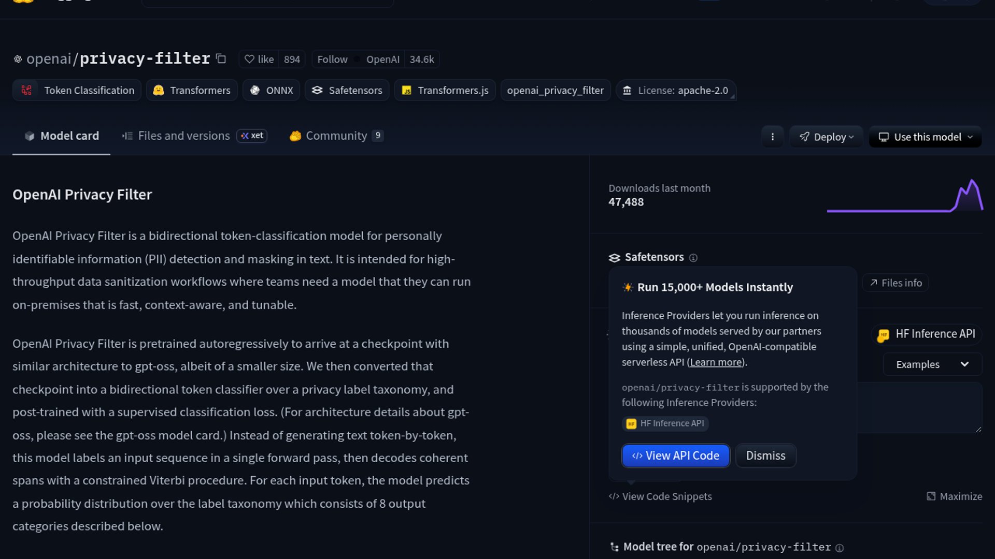This screenshot has height=559, width=995.
Task: Click the View API Code button
Action: point(676,455)
